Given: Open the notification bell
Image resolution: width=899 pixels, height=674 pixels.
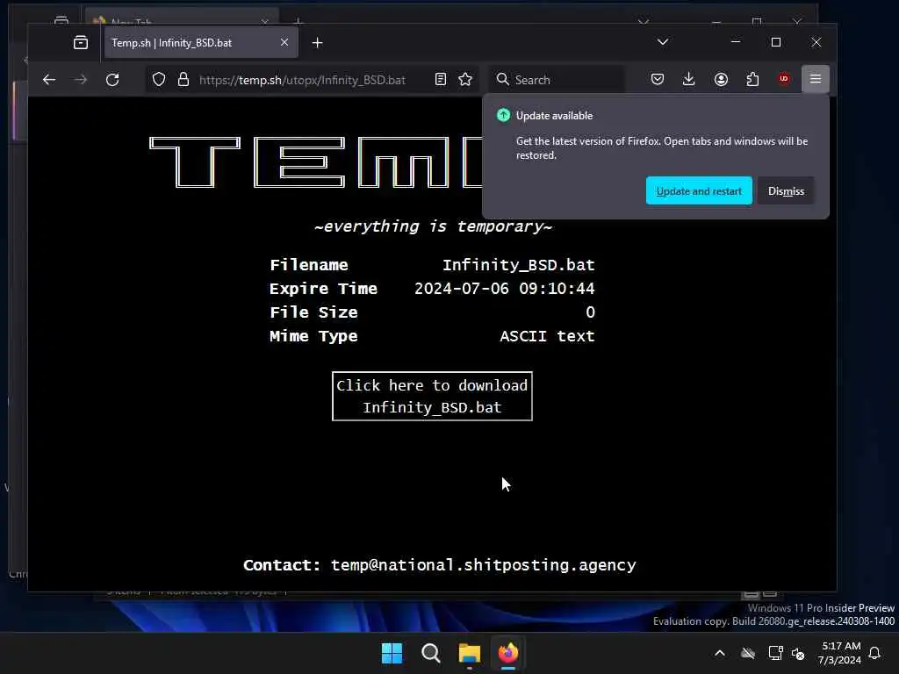Looking at the screenshot, I should pyautogui.click(x=875, y=653).
